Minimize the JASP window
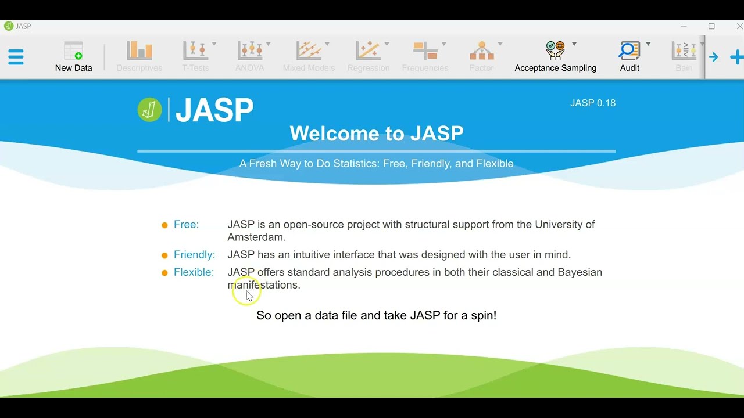 (684, 26)
